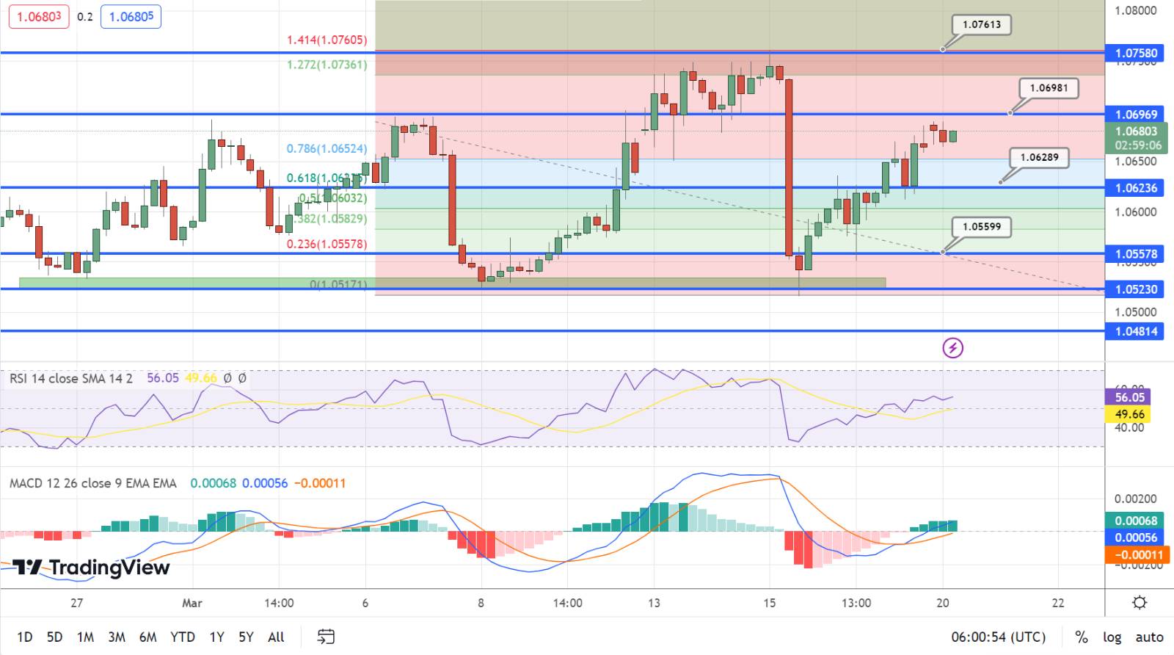Open chart settings gear icon

pyautogui.click(x=1140, y=603)
